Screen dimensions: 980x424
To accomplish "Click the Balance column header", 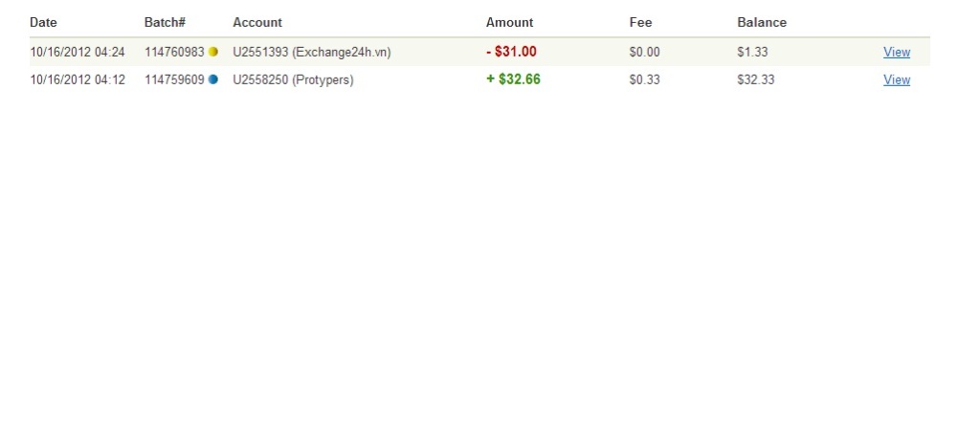I will [x=762, y=23].
